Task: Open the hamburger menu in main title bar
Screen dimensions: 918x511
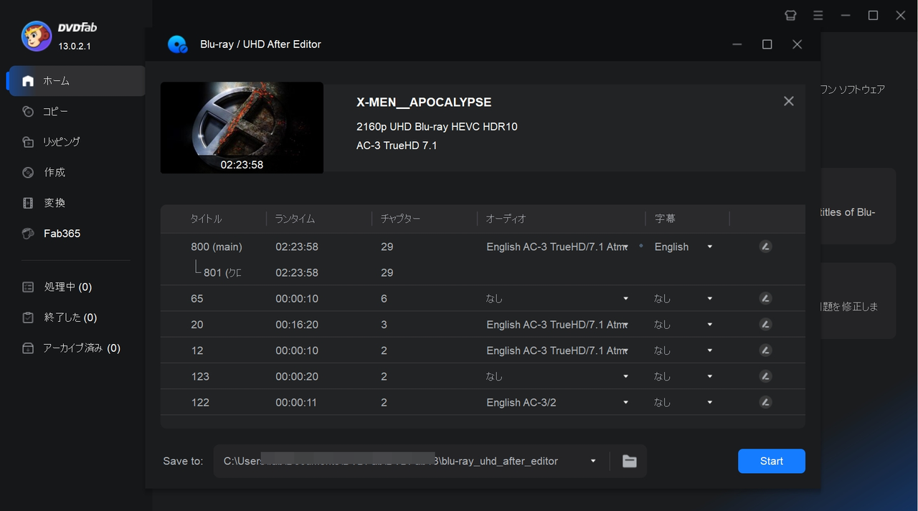Action: pyautogui.click(x=818, y=15)
